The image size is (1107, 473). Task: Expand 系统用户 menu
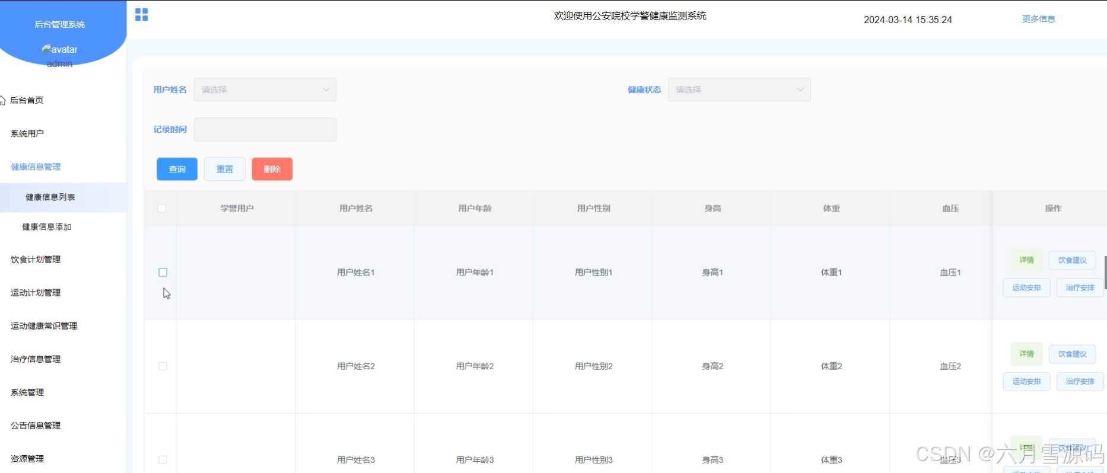point(27,133)
